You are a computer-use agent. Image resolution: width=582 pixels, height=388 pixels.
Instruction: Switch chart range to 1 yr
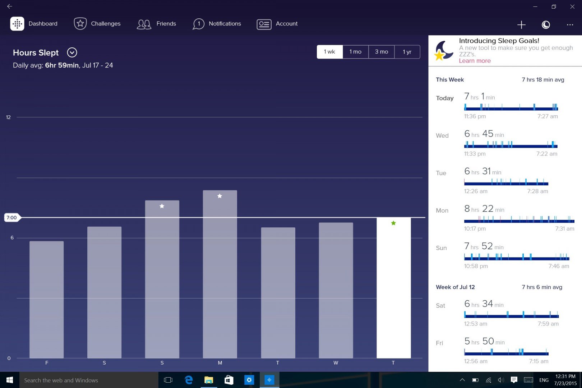click(407, 52)
